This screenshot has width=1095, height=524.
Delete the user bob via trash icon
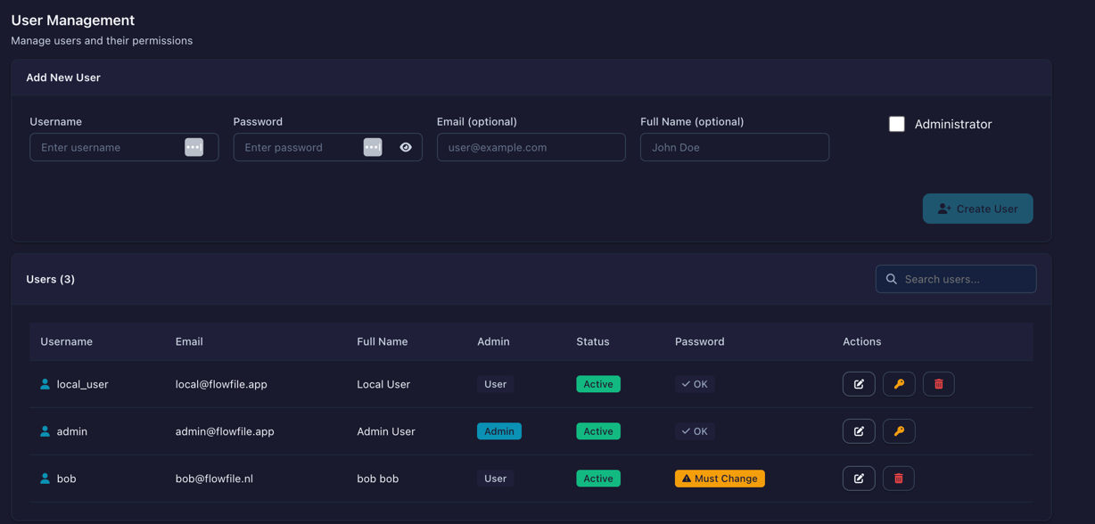click(x=898, y=478)
